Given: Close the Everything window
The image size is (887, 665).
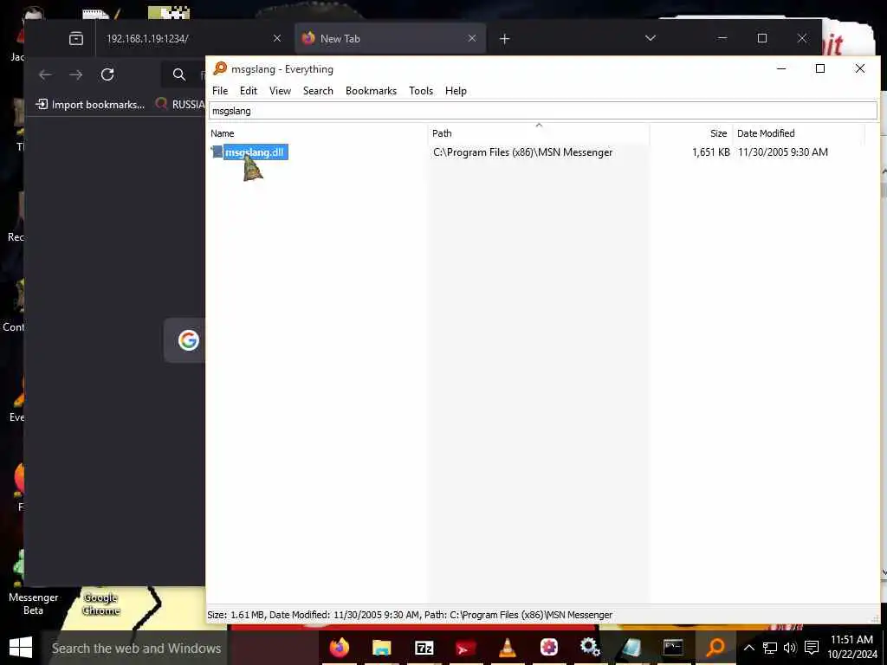Looking at the screenshot, I should [x=859, y=68].
